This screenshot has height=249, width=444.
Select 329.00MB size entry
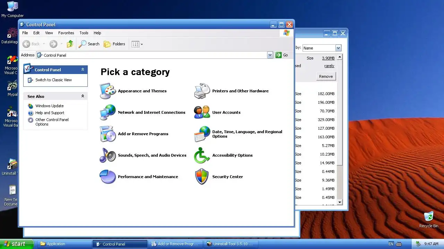(326, 120)
